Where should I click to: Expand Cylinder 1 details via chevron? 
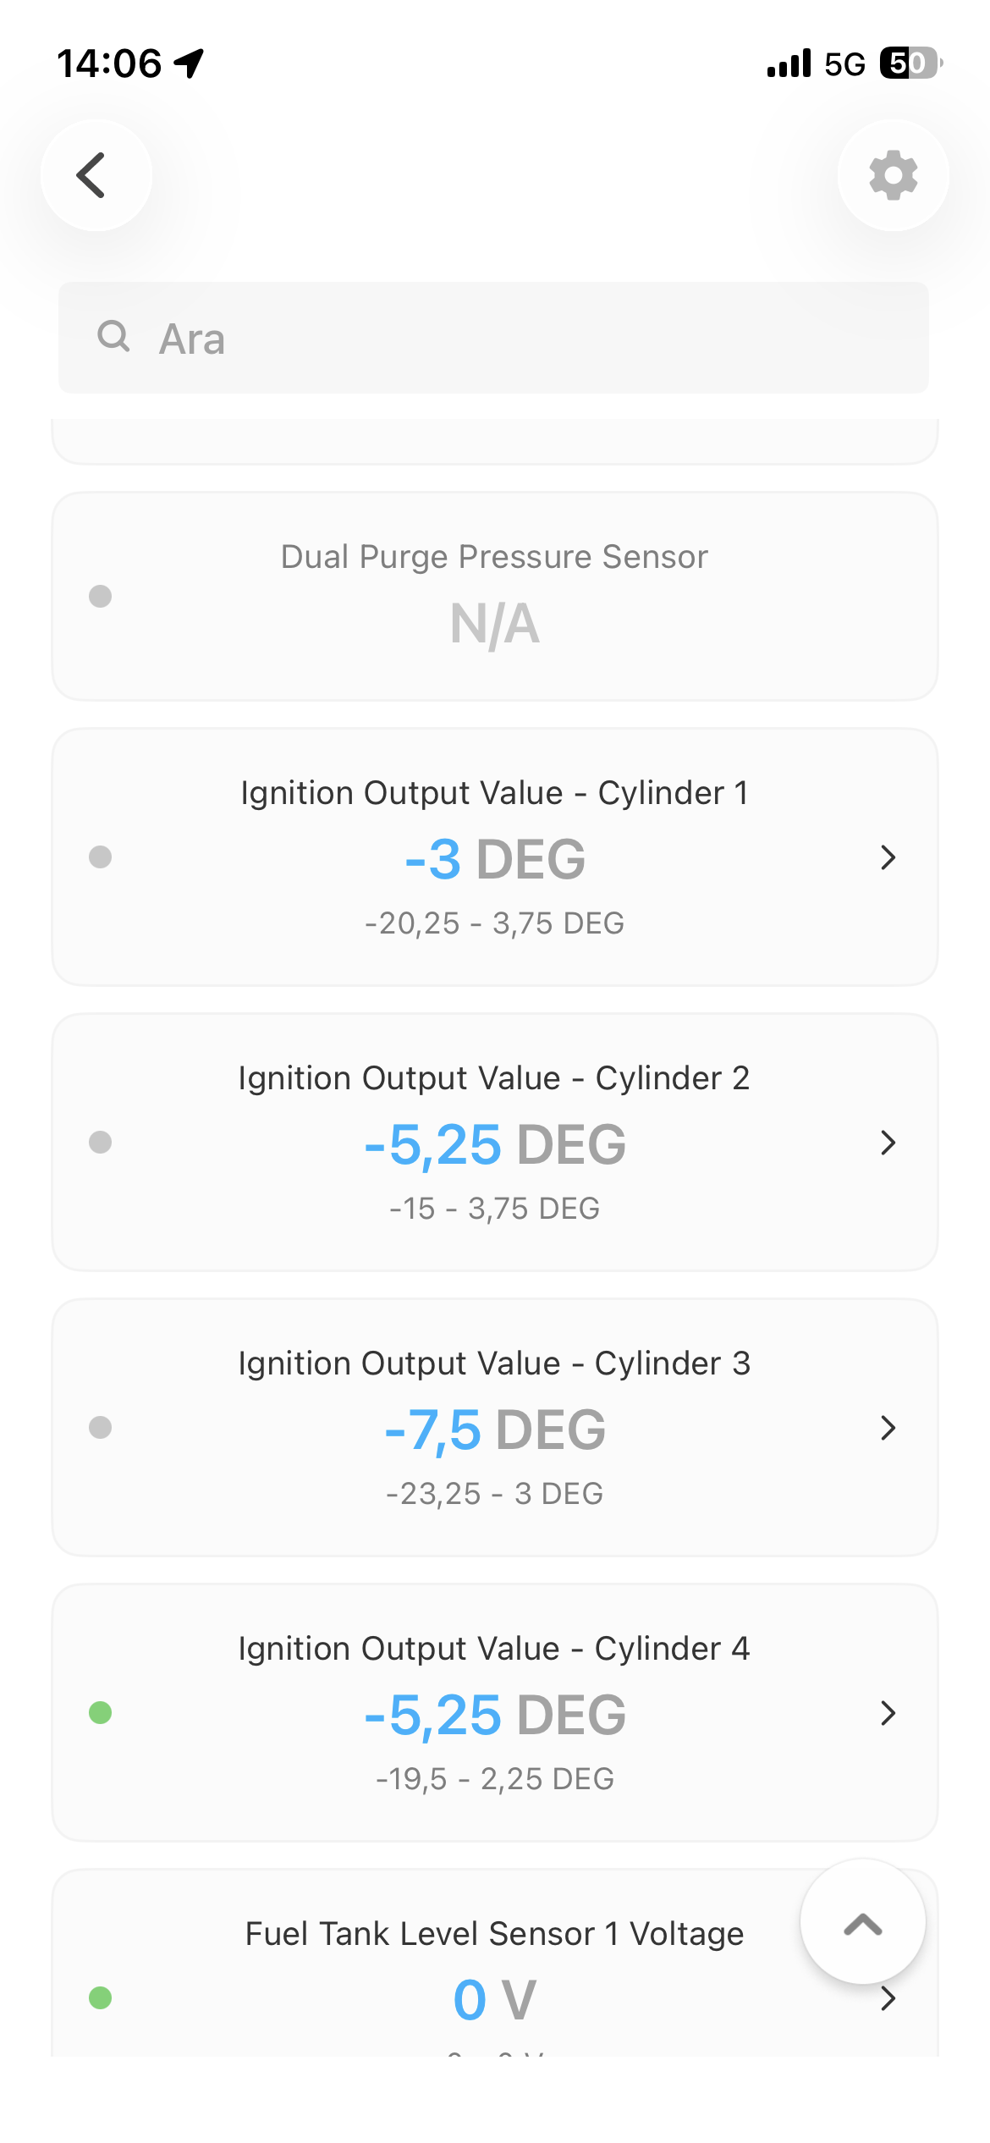click(x=888, y=857)
